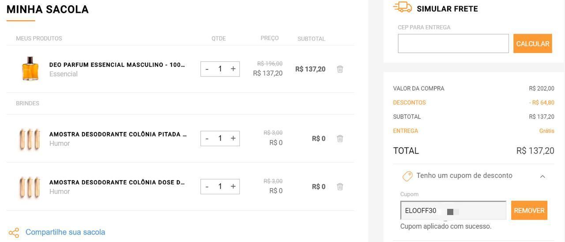Image resolution: width=565 pixels, height=242 pixels.
Task: Click the 'Grátis' delivery value
Action: 547,131
